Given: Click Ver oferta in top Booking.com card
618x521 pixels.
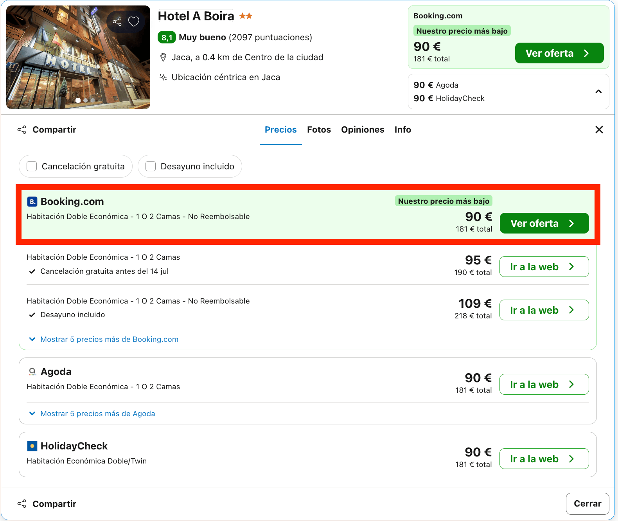Looking at the screenshot, I should pos(559,53).
